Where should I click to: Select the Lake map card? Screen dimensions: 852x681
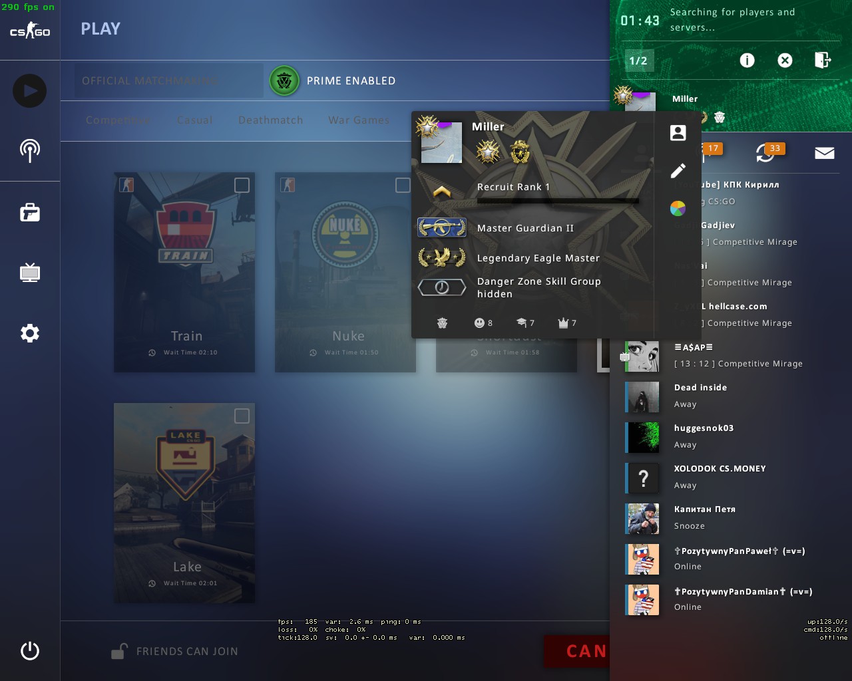(x=184, y=503)
